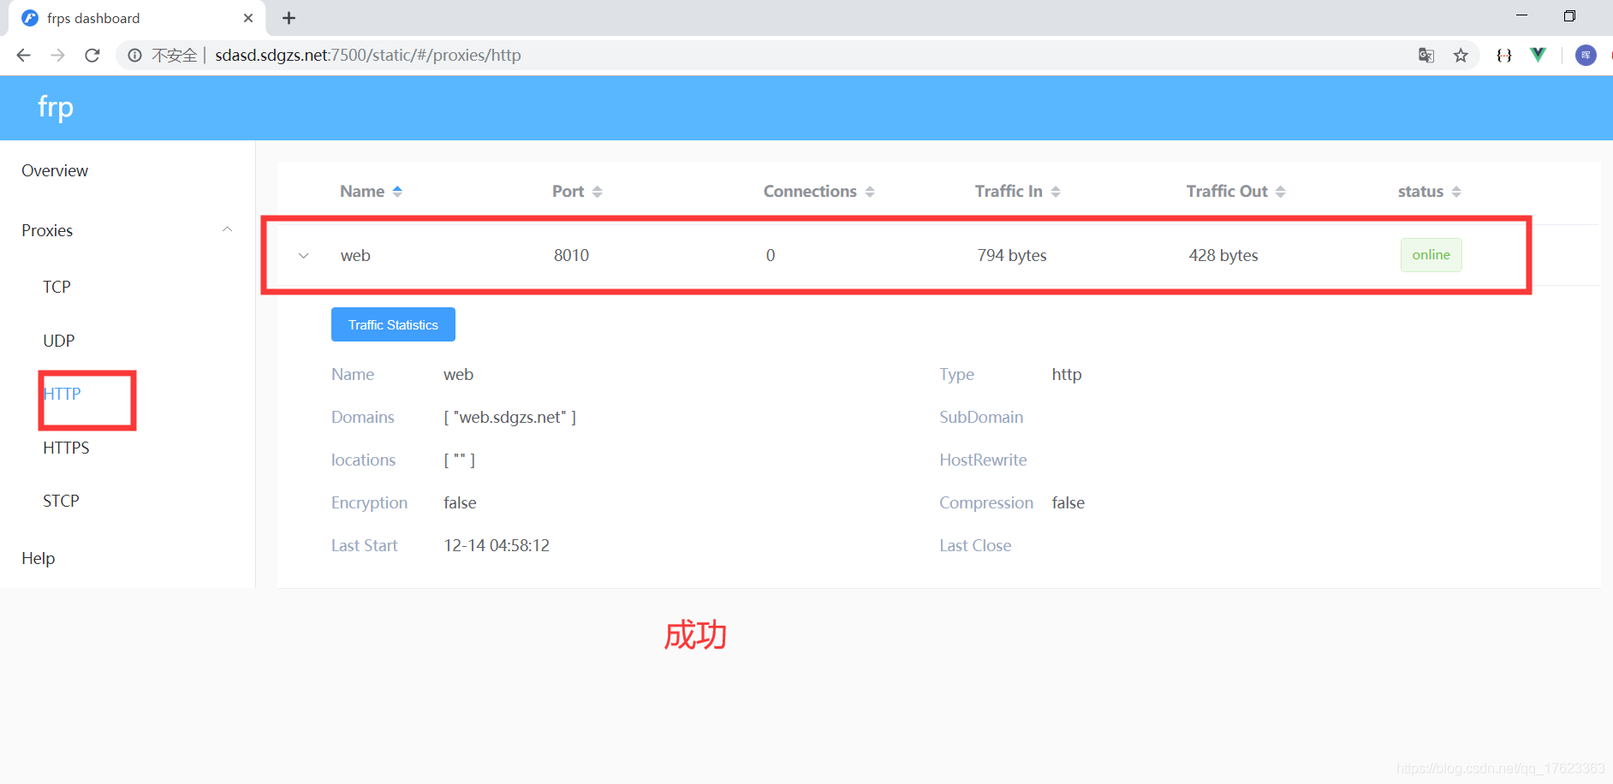
Task: Open the curly braces extension icon
Action: [1504, 56]
